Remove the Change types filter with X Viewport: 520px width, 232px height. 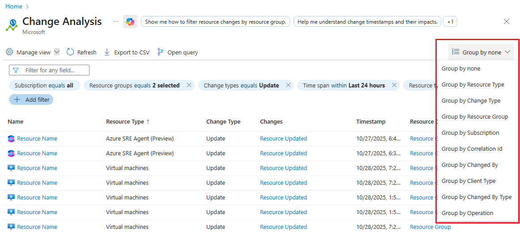[288, 85]
